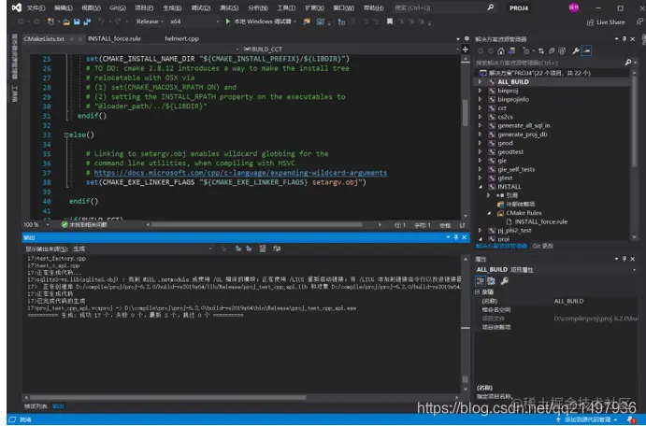Expand the cs2cs project node
The height and width of the screenshot is (426, 646).
480,117
